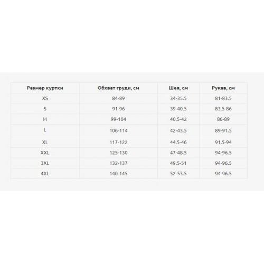The image size is (264, 264).
Task: Click chest value 140-145
Action: [118, 174]
